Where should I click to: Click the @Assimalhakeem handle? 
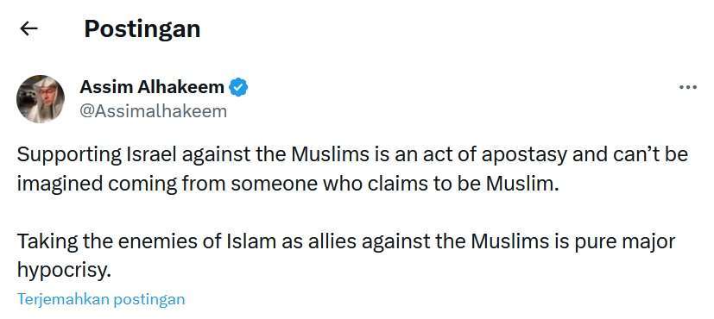153,111
